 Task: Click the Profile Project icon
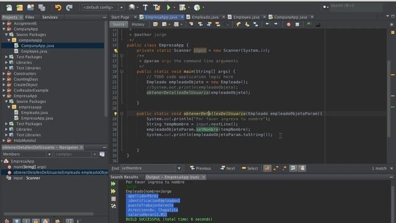click(197, 7)
